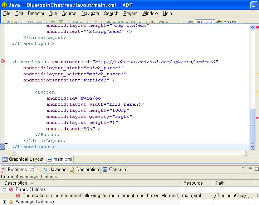Click the red error icon beside the markup message
The width and height of the screenshot is (259, 205).
point(18,196)
